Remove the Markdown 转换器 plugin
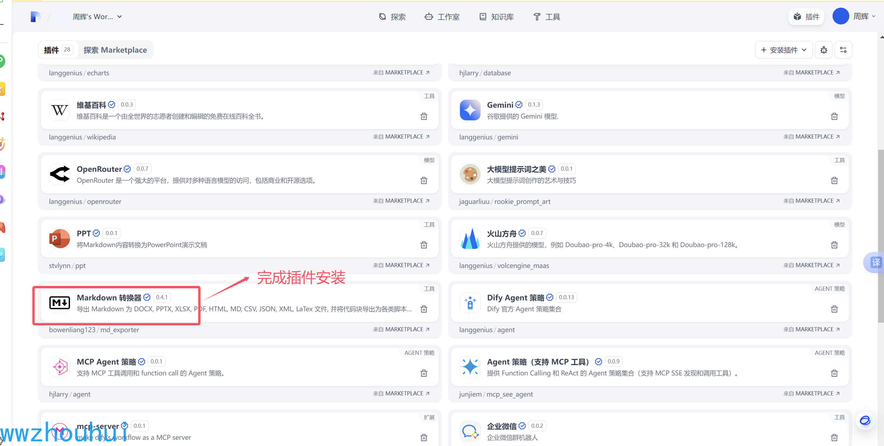This screenshot has width=884, height=446. (424, 309)
